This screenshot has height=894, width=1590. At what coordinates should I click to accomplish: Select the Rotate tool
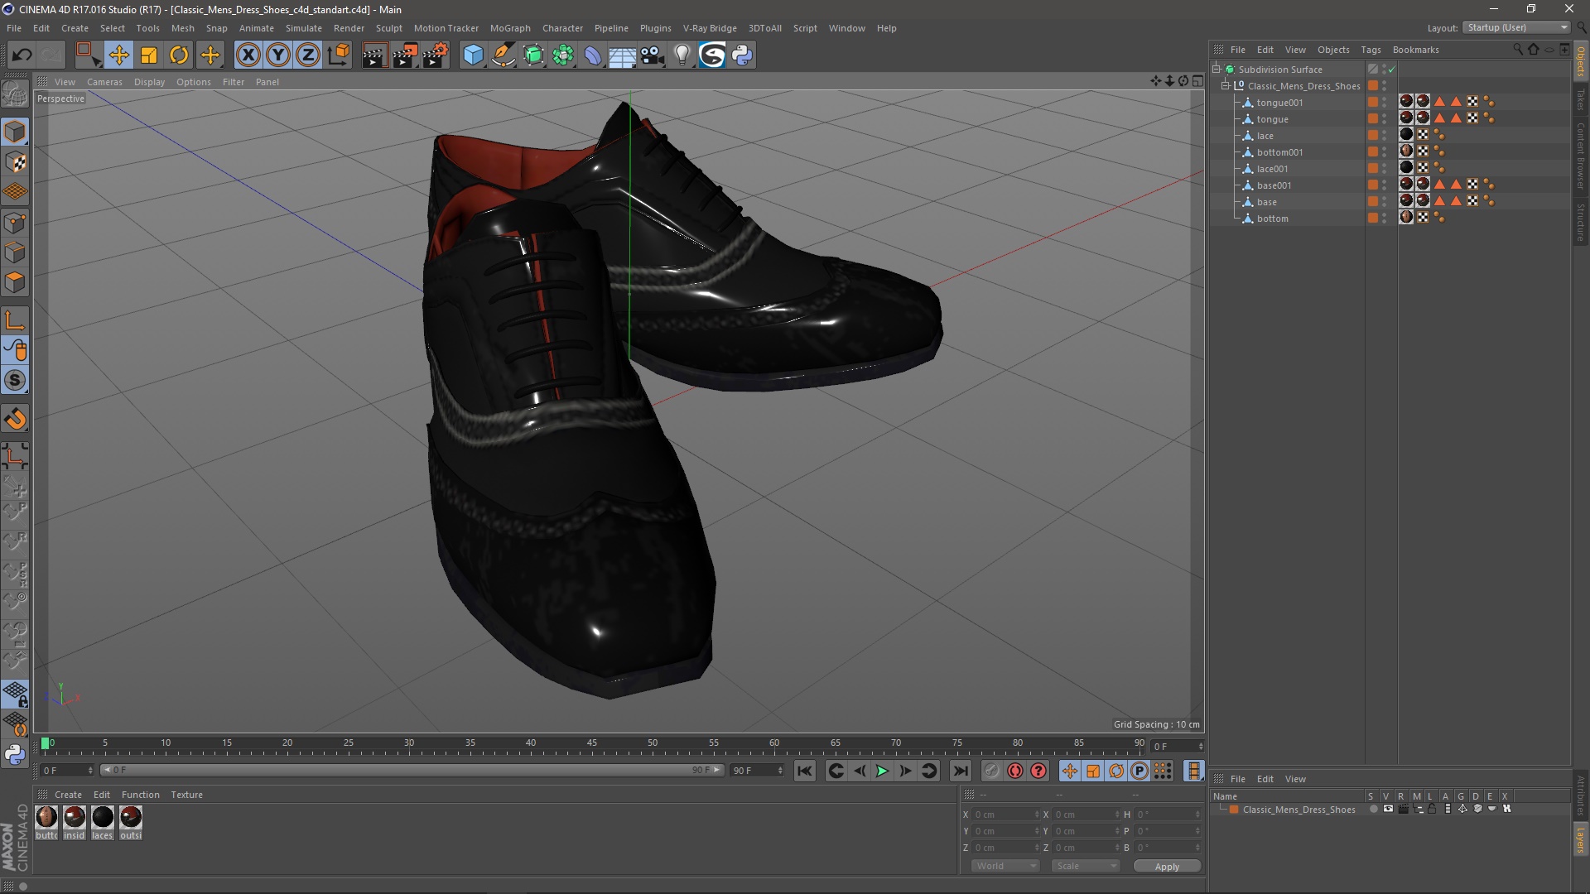pyautogui.click(x=179, y=55)
